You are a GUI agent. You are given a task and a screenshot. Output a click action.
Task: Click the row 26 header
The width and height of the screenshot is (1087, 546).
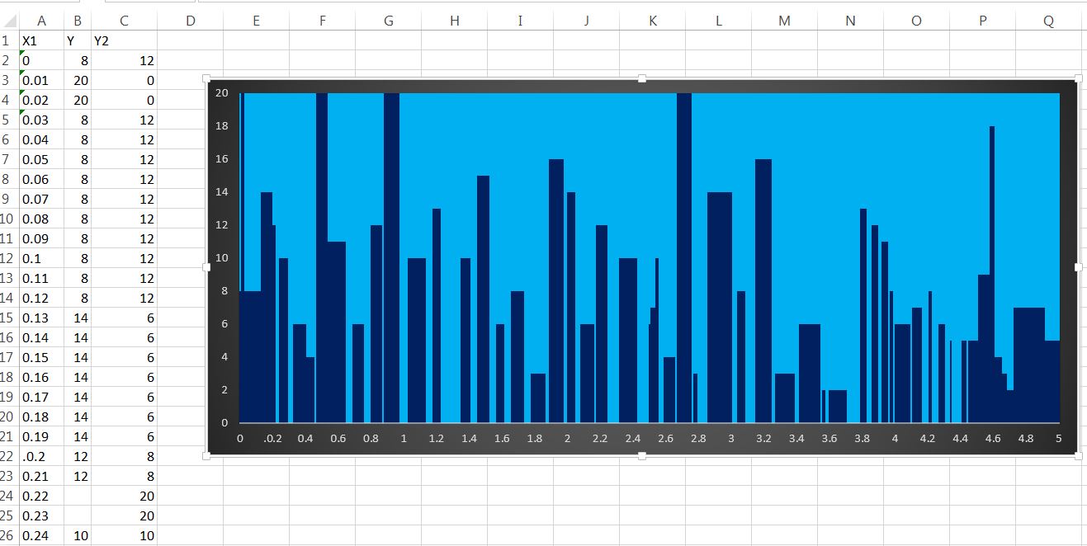[8, 535]
